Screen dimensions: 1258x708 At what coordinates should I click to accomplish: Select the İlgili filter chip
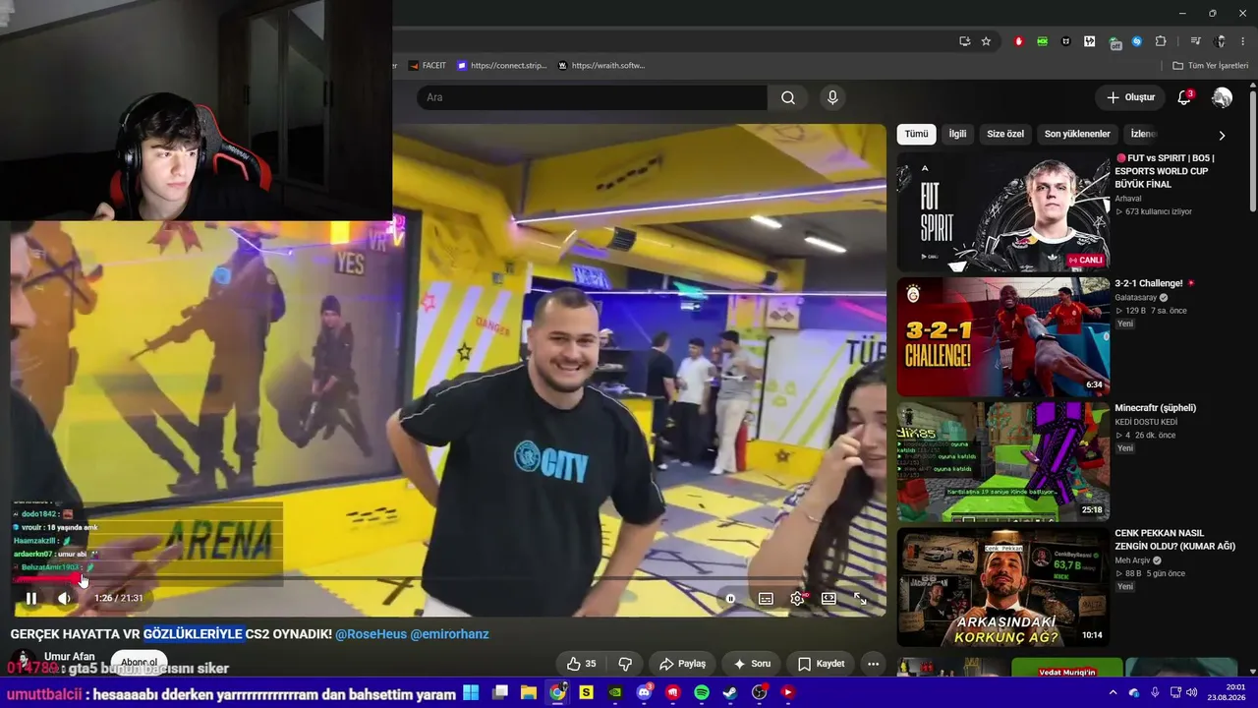point(957,134)
